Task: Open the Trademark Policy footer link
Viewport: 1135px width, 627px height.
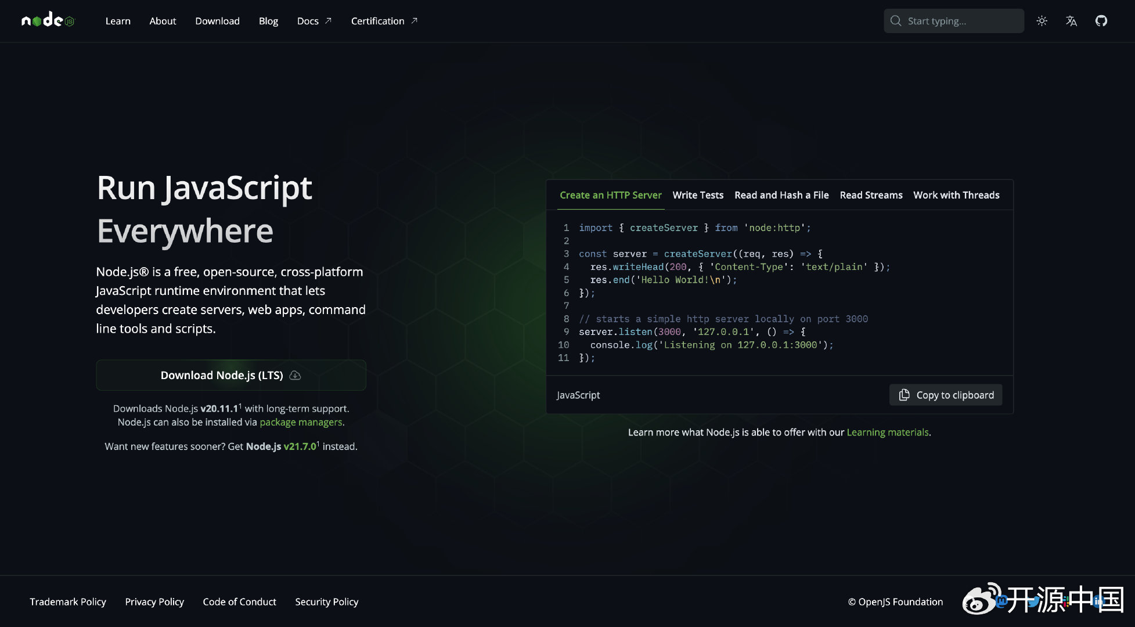Action: point(68,602)
